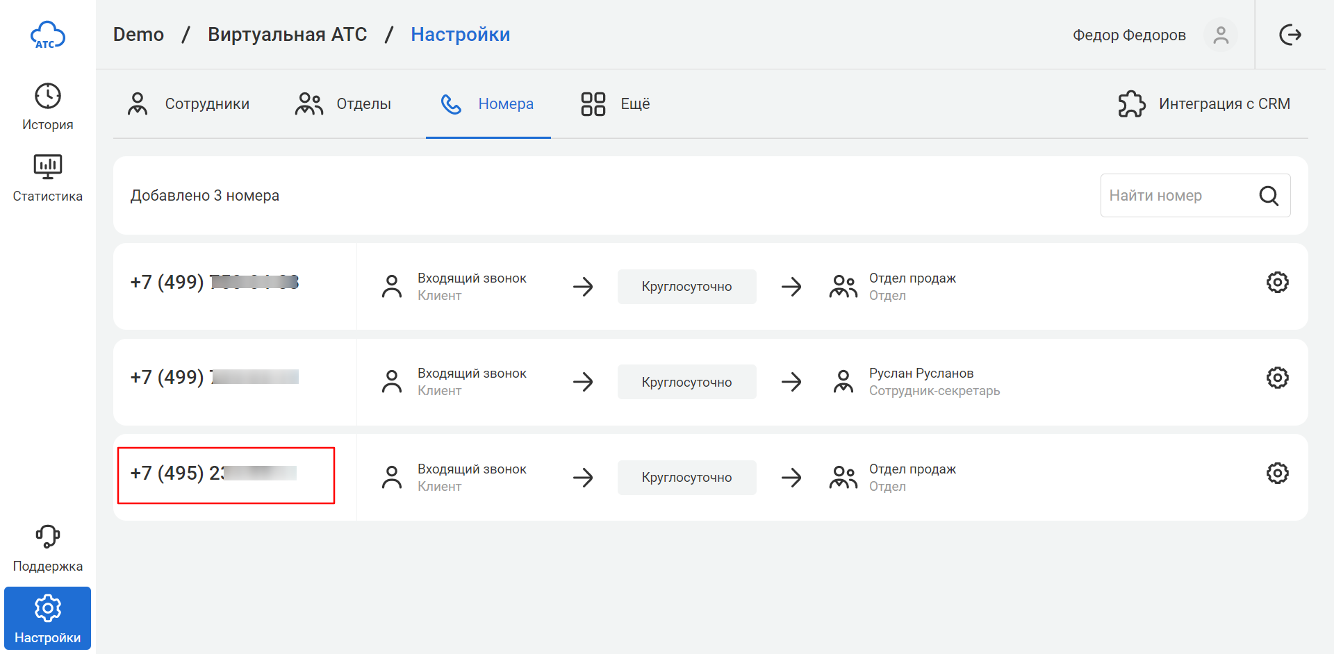This screenshot has height=654, width=1334.
Task: Open settings gear for +7 (495) number
Action: (x=1277, y=473)
